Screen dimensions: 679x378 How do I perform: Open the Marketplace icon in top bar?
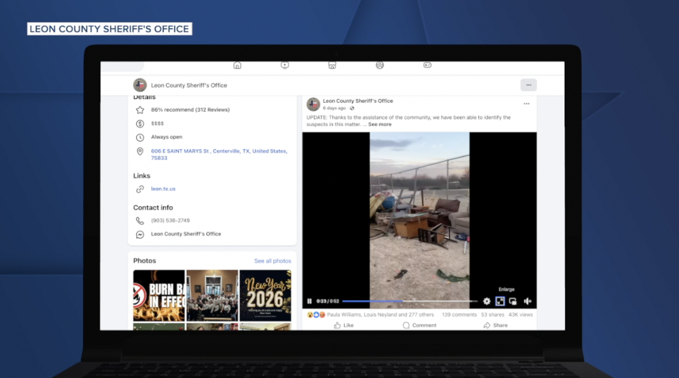pyautogui.click(x=332, y=65)
